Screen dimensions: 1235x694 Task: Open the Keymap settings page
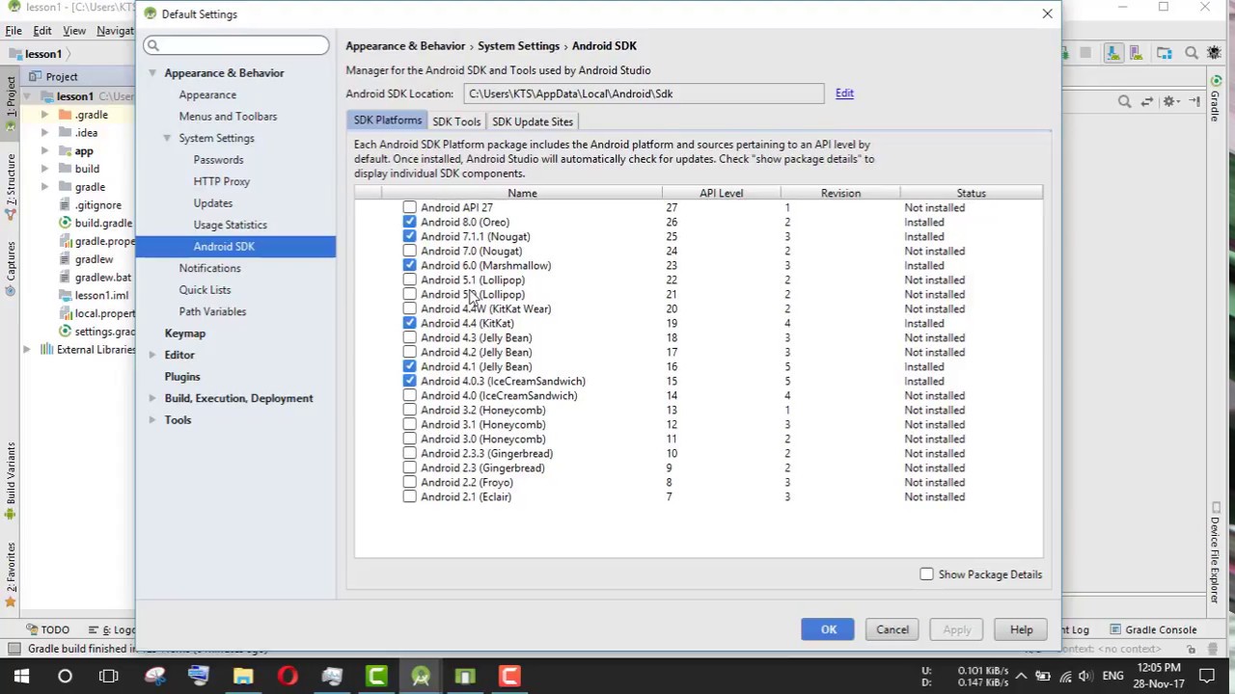(184, 334)
